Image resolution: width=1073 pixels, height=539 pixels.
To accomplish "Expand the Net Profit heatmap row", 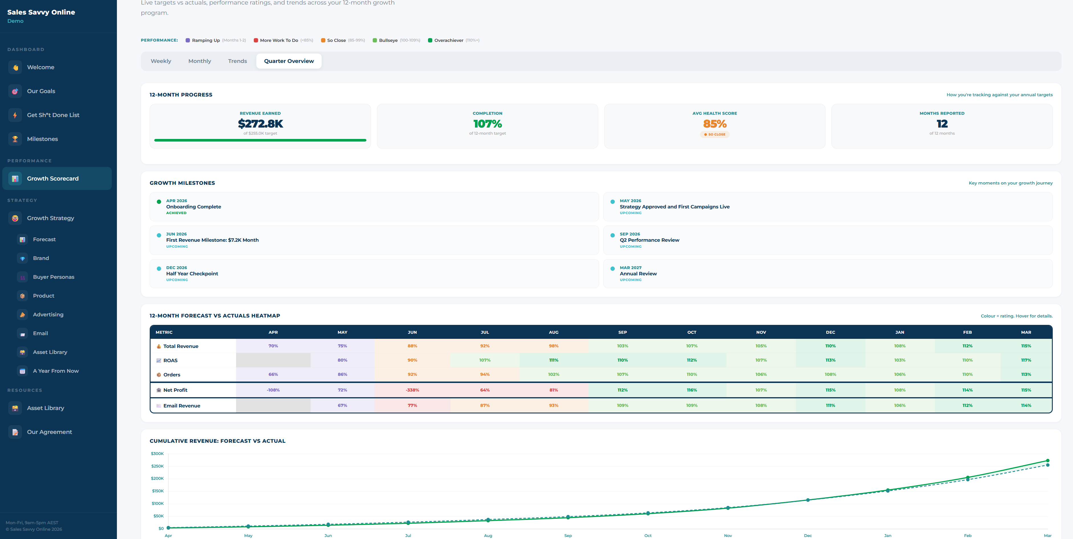I will [x=175, y=390].
